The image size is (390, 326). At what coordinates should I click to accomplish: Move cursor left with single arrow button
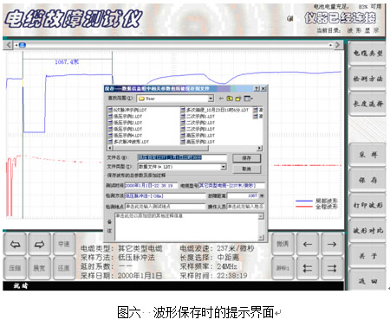308,245
